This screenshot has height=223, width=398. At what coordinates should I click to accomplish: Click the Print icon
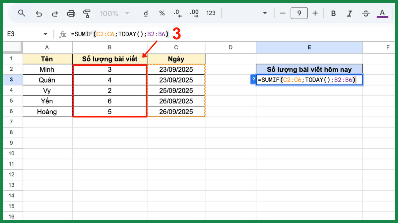71,14
